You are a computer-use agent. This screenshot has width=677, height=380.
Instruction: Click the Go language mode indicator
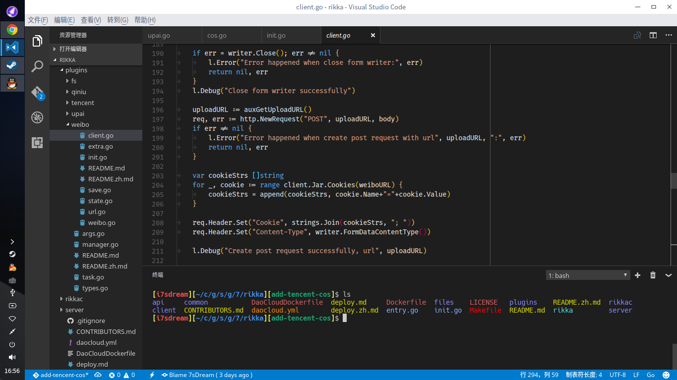pyautogui.click(x=651, y=375)
